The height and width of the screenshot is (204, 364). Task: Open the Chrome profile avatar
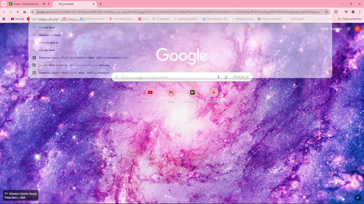[x=353, y=12]
